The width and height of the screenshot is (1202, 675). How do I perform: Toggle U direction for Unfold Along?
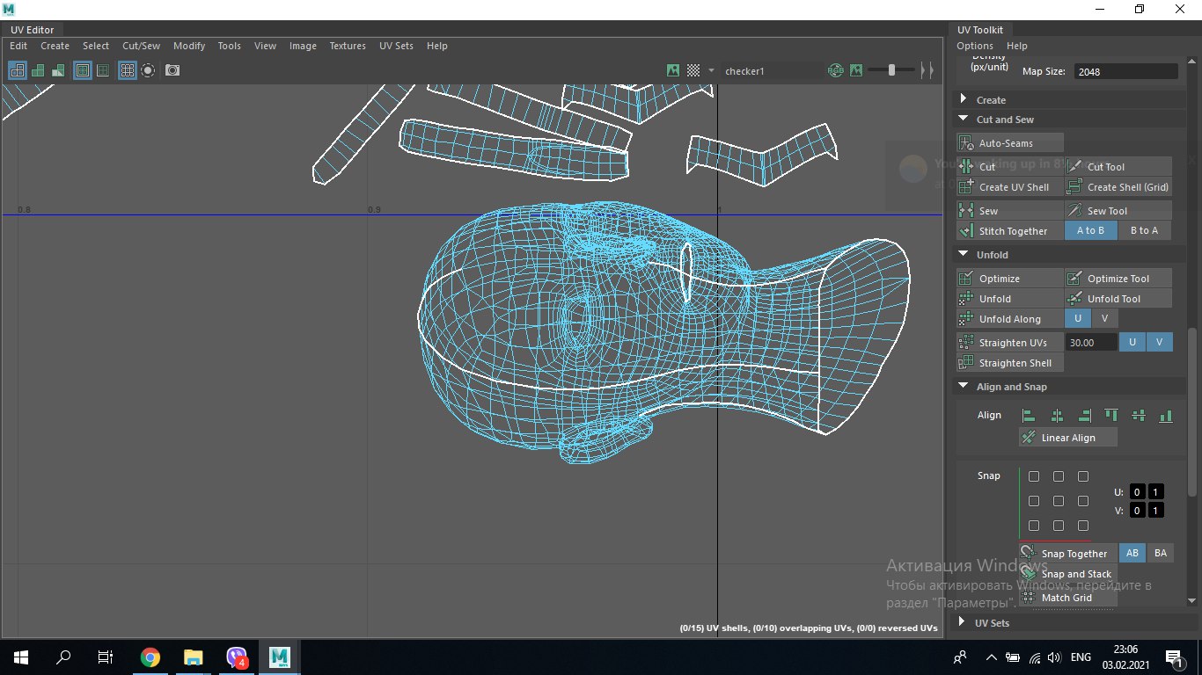pyautogui.click(x=1078, y=318)
